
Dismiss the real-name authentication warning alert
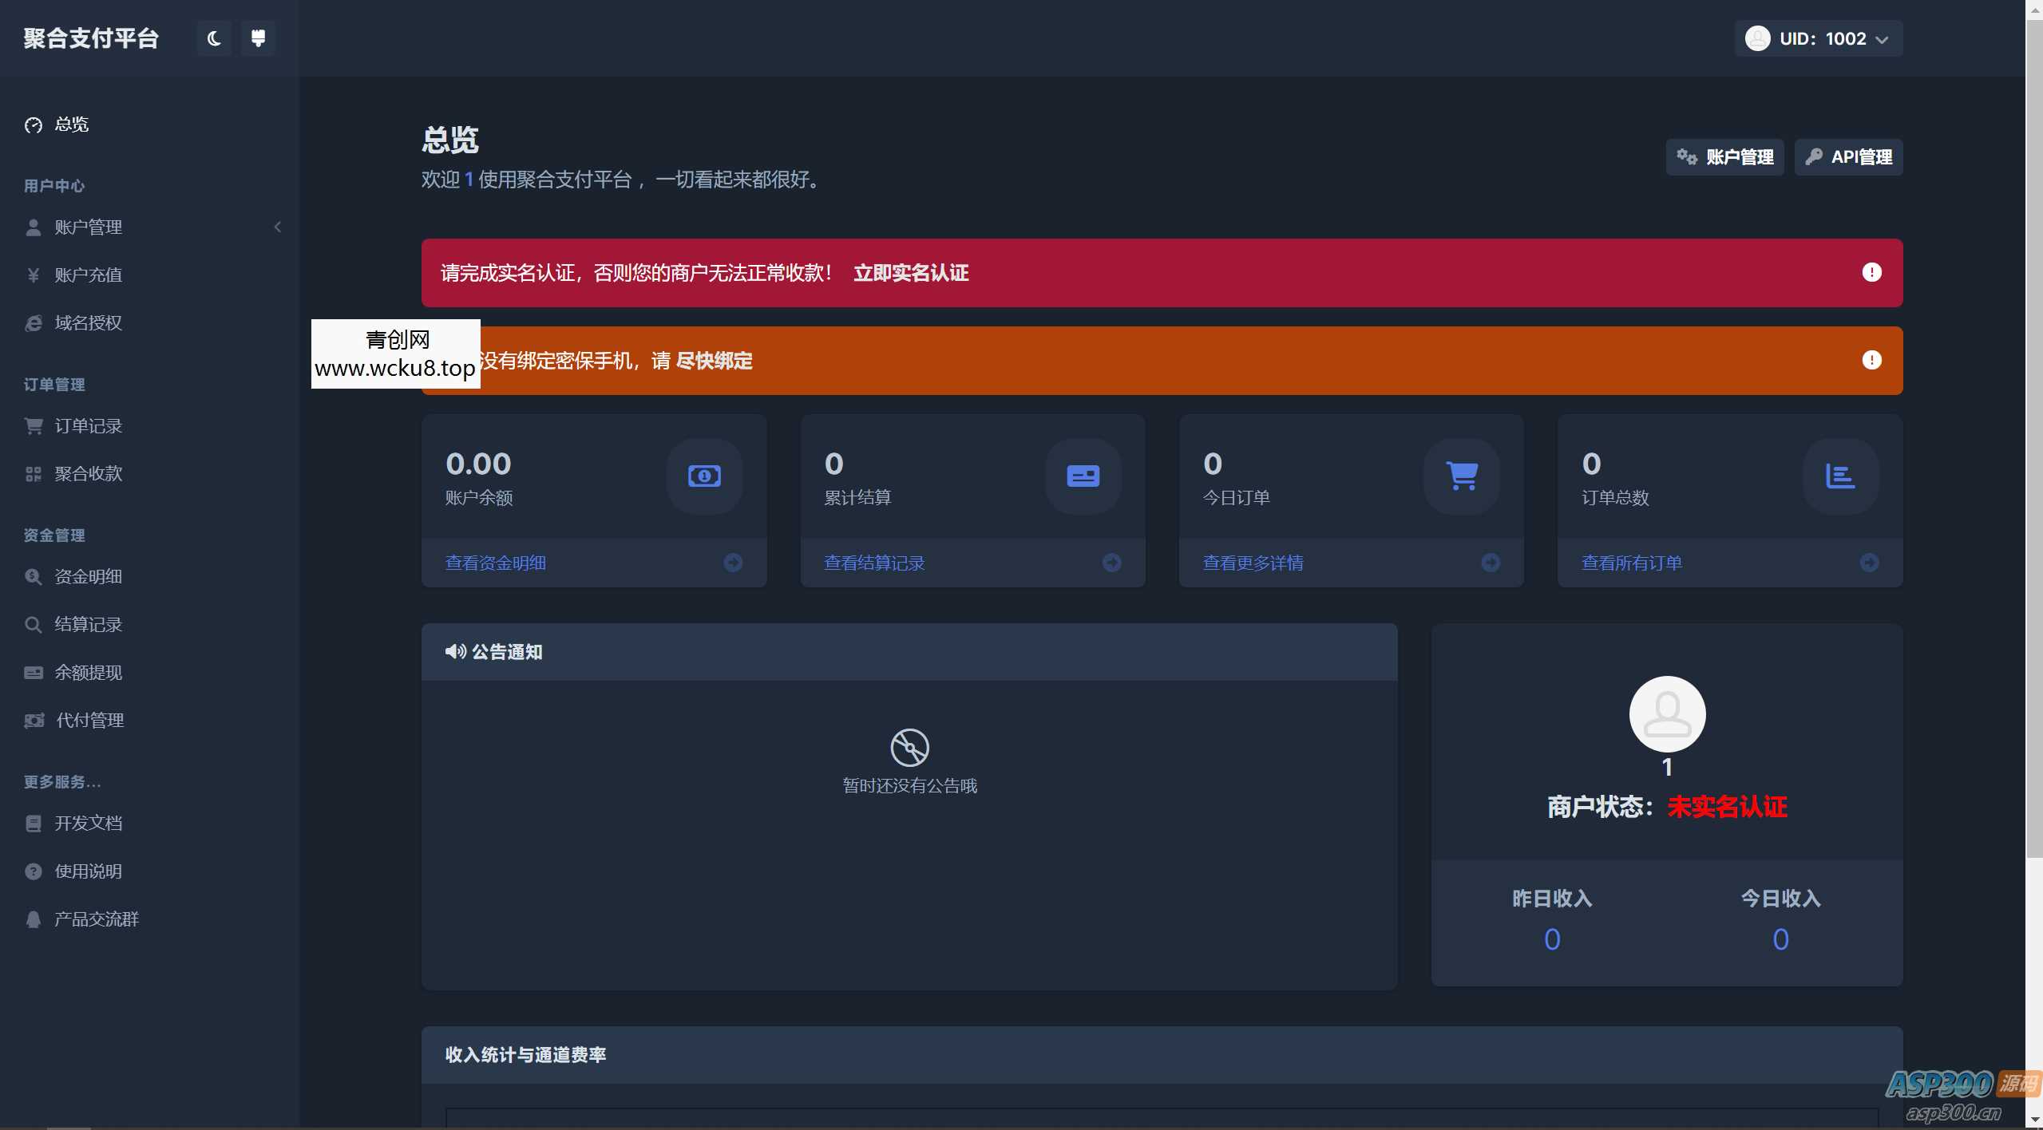point(1871,272)
